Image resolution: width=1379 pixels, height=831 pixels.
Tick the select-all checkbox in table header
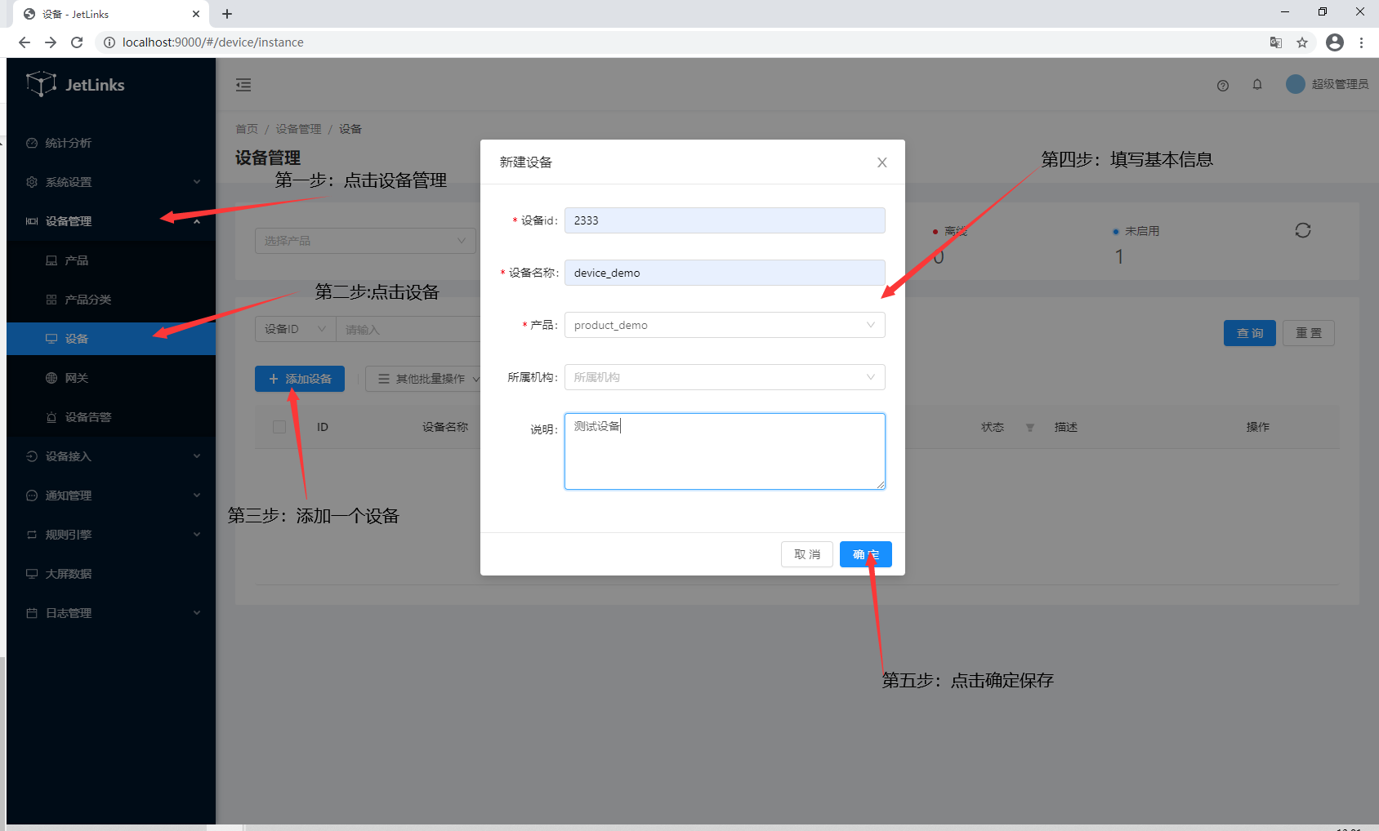[279, 427]
